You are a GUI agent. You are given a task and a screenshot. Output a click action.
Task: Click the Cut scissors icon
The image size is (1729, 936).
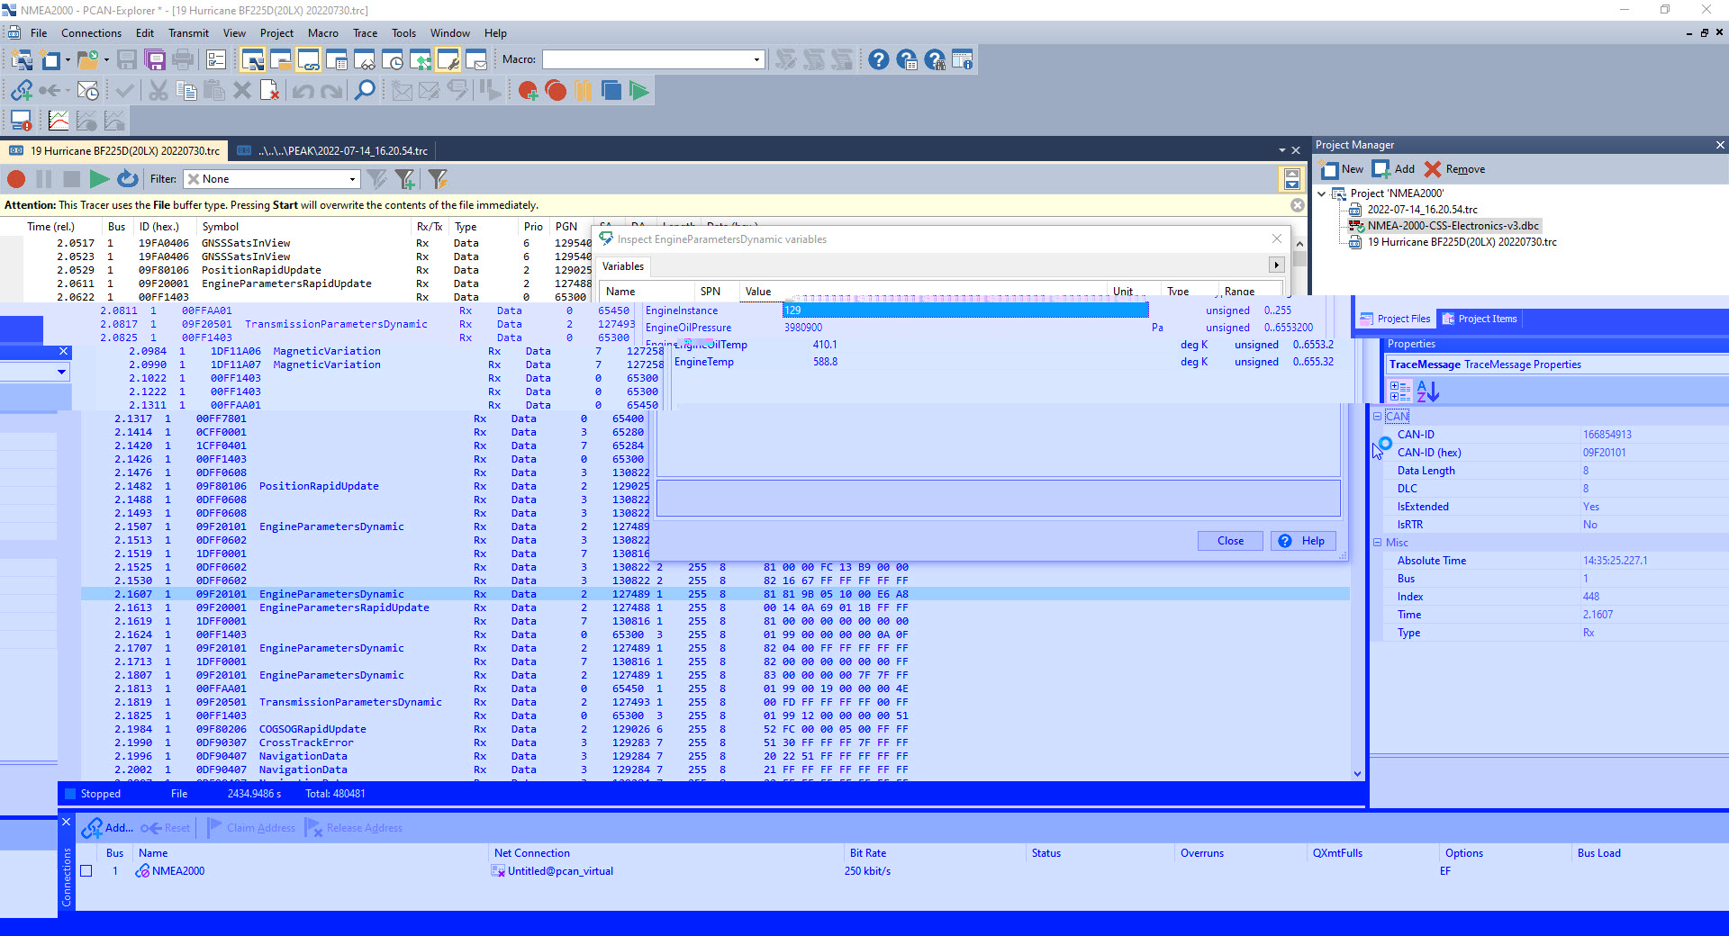[158, 91]
